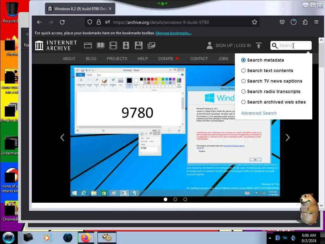Click the address bar URL

click(161, 22)
